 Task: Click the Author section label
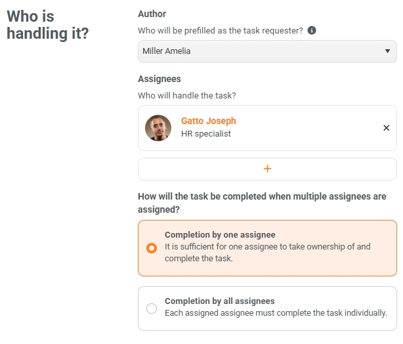click(152, 14)
